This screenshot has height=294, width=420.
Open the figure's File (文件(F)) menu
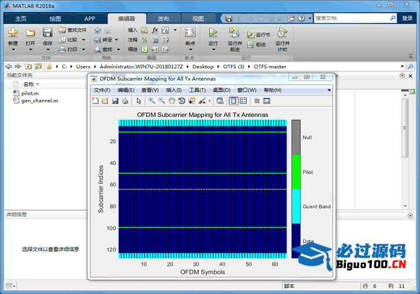point(102,90)
